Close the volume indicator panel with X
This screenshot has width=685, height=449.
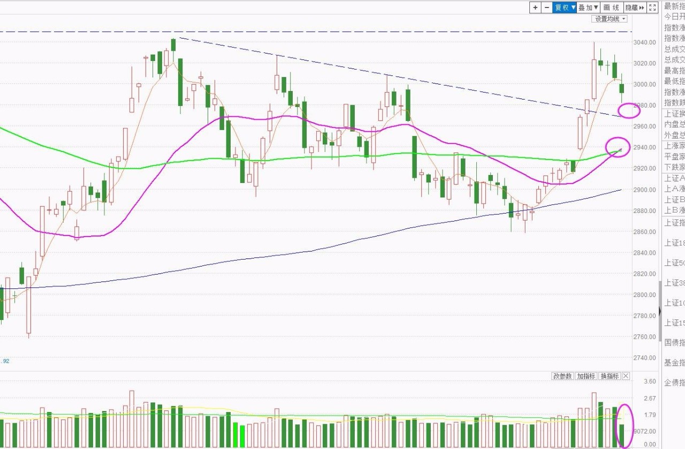626,376
